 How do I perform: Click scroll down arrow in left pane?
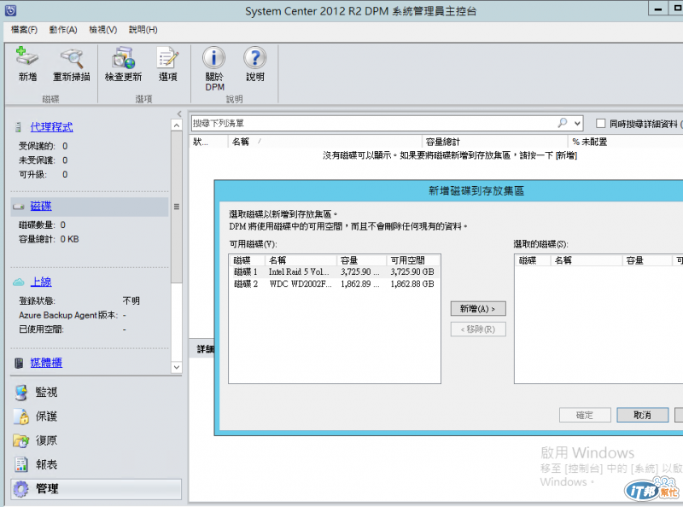tap(177, 367)
